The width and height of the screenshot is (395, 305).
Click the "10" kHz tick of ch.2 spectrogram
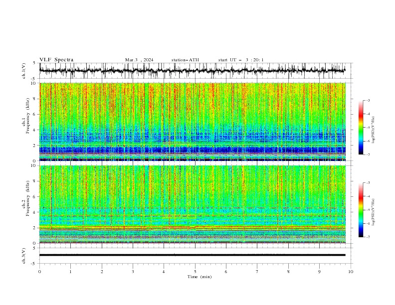pyautogui.click(x=33, y=165)
